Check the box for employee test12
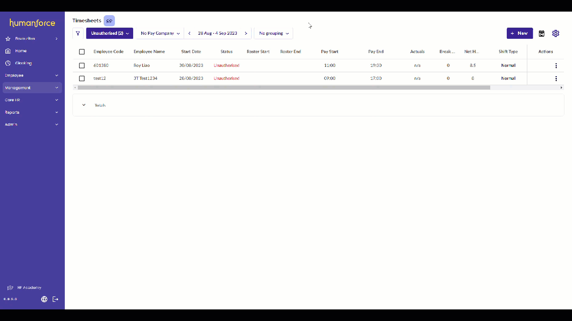This screenshot has width=572, height=321. coord(82,78)
